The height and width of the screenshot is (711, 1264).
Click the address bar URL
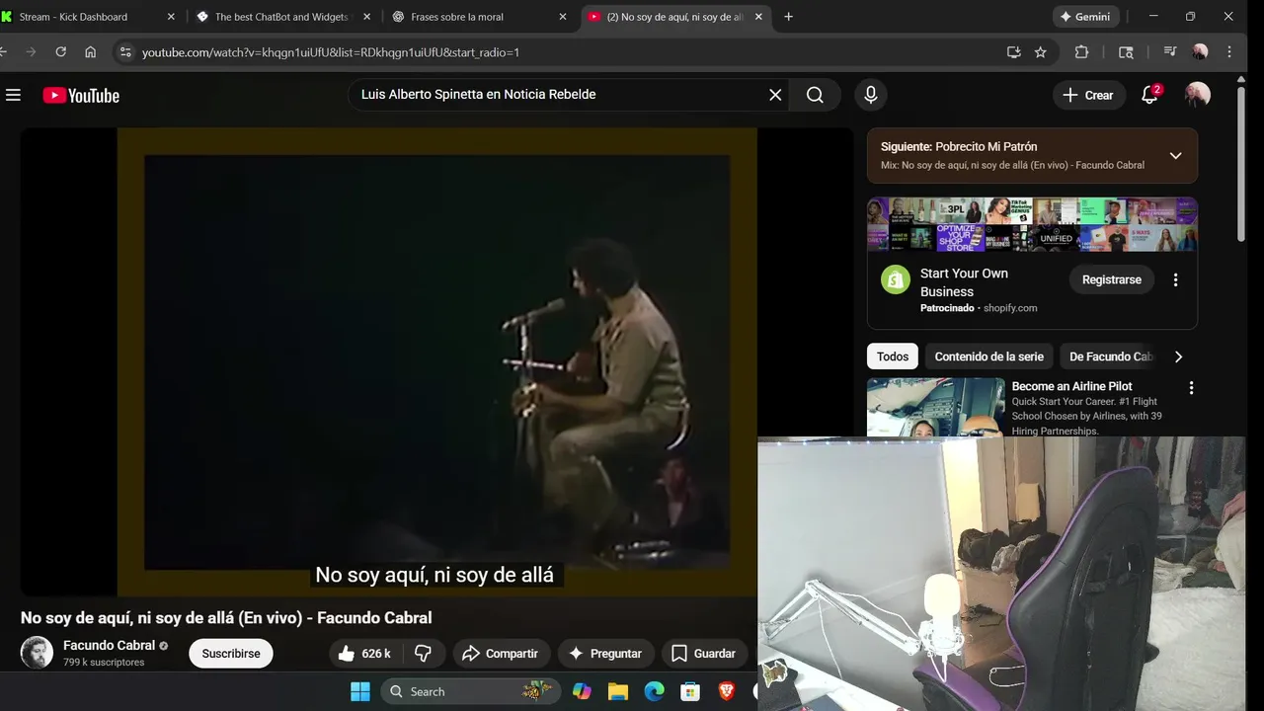click(330, 52)
